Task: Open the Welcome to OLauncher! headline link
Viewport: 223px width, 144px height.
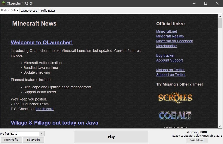Action: (42, 43)
